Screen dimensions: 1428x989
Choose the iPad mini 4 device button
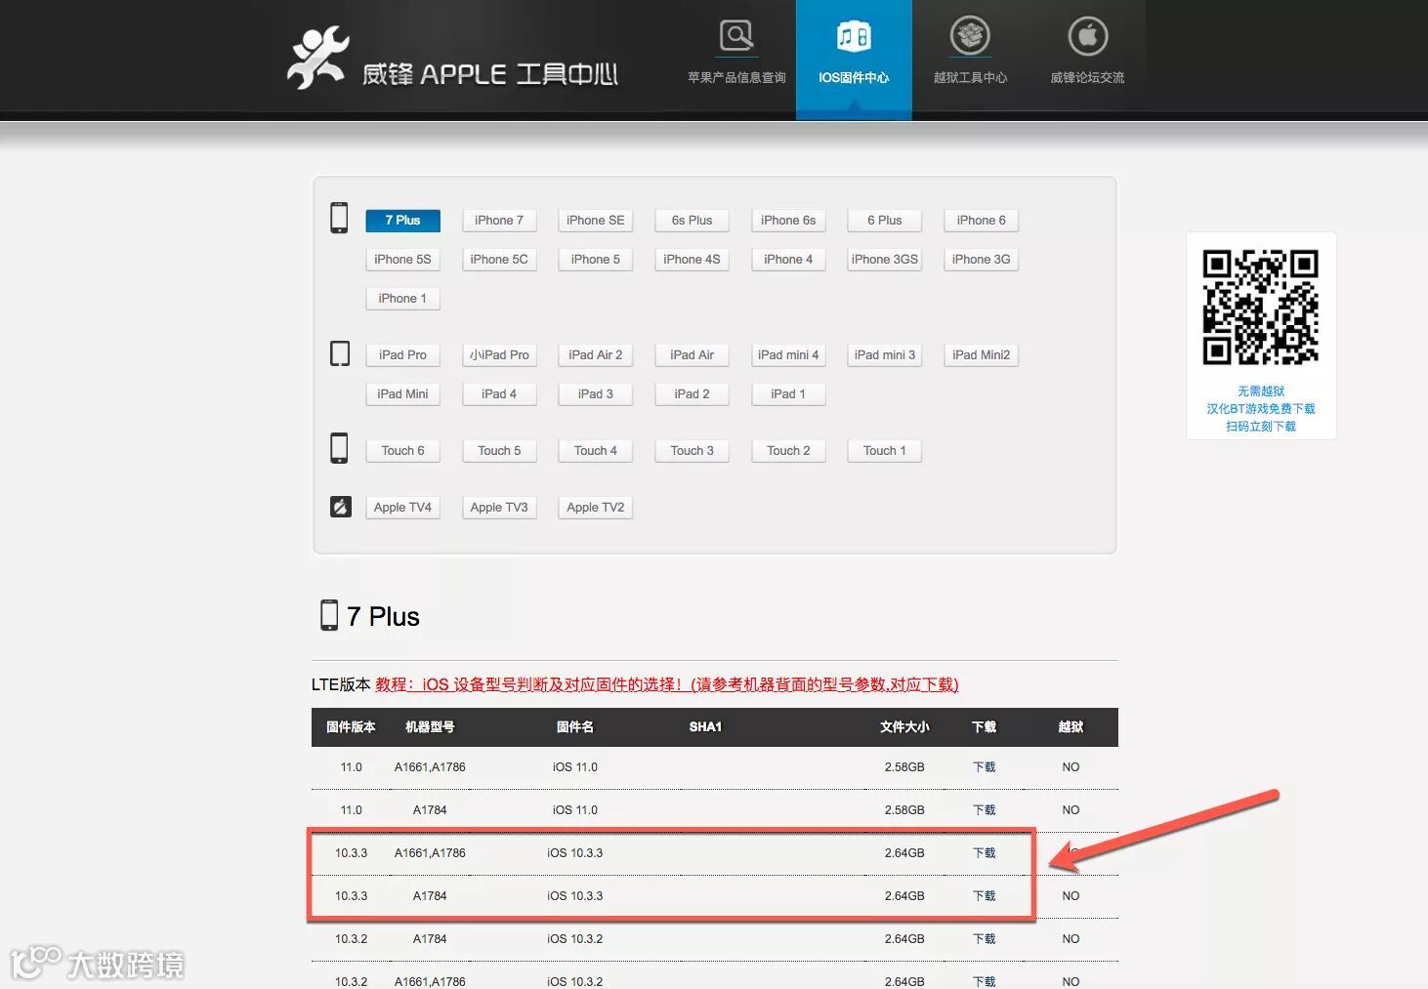[x=788, y=355]
